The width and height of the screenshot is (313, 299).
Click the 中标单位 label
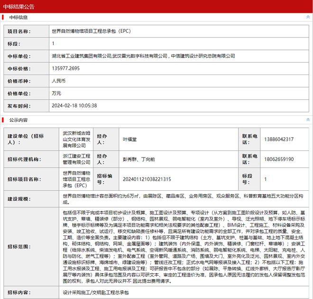[19, 56]
